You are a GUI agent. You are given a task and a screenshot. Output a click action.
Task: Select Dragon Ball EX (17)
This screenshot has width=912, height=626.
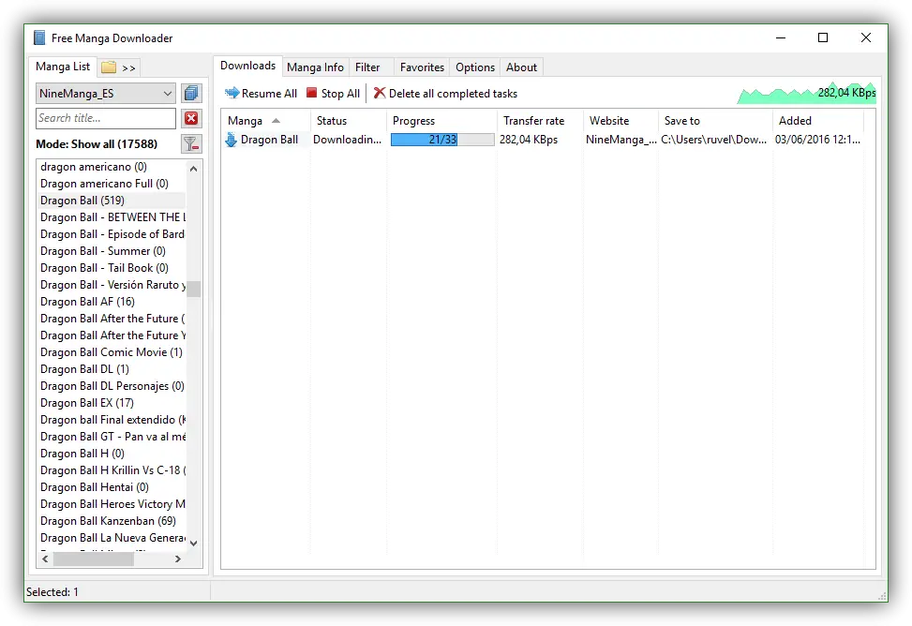(86, 403)
